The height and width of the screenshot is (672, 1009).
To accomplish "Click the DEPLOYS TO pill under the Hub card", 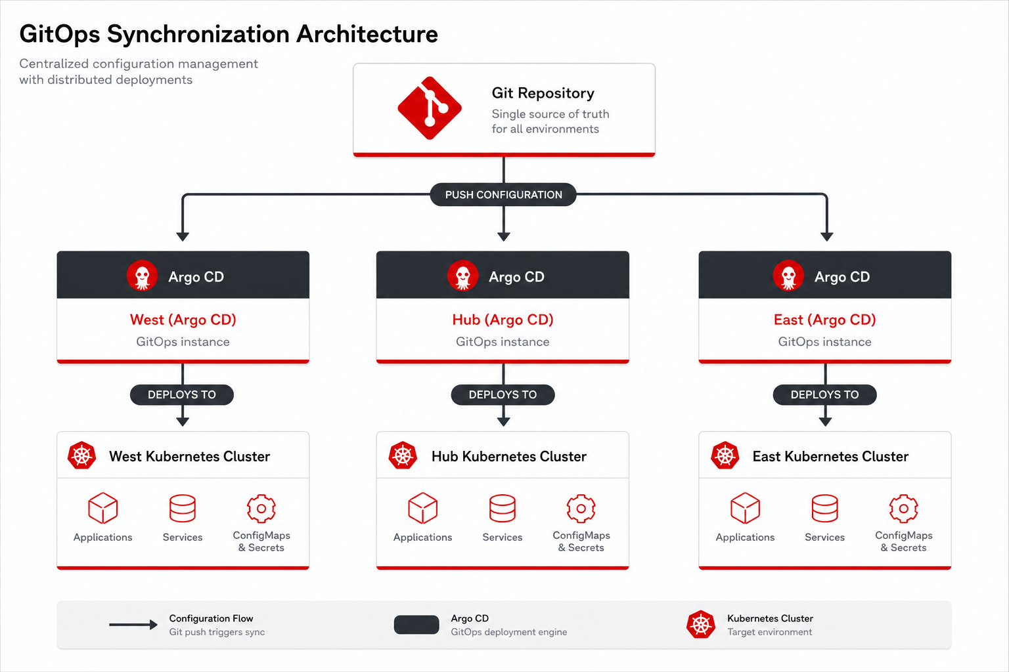I will tap(503, 394).
